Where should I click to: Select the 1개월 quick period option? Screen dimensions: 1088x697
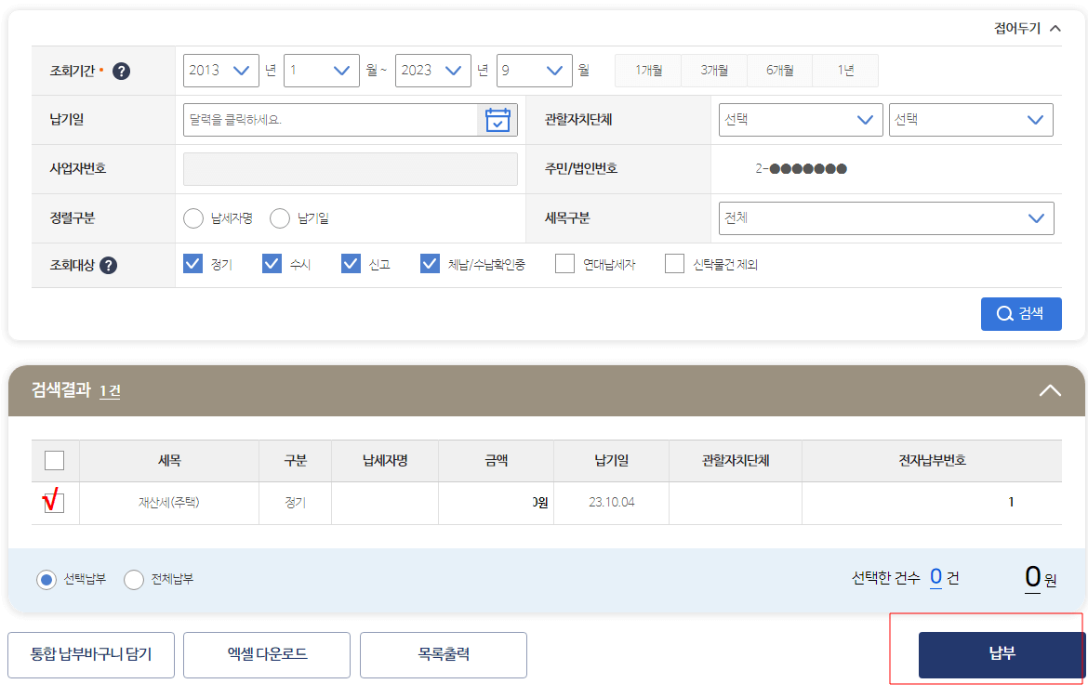click(647, 70)
